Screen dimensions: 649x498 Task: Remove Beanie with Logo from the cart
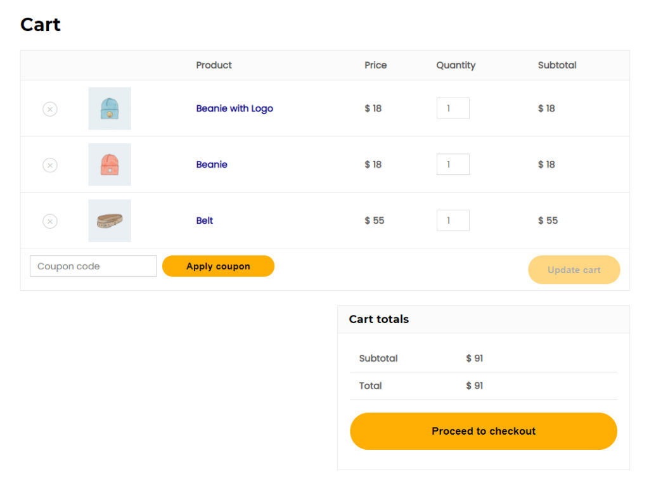click(x=49, y=109)
